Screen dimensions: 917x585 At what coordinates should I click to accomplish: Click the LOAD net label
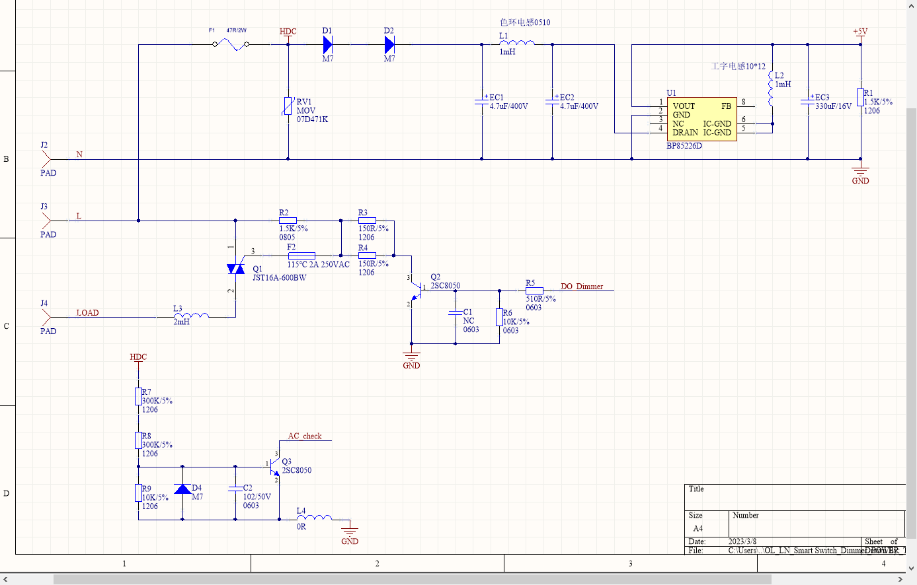pyautogui.click(x=87, y=312)
